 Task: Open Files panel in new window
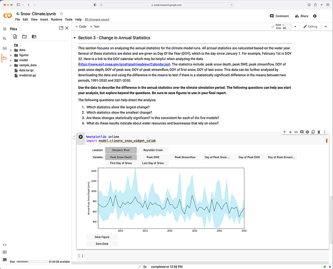tap(61, 28)
